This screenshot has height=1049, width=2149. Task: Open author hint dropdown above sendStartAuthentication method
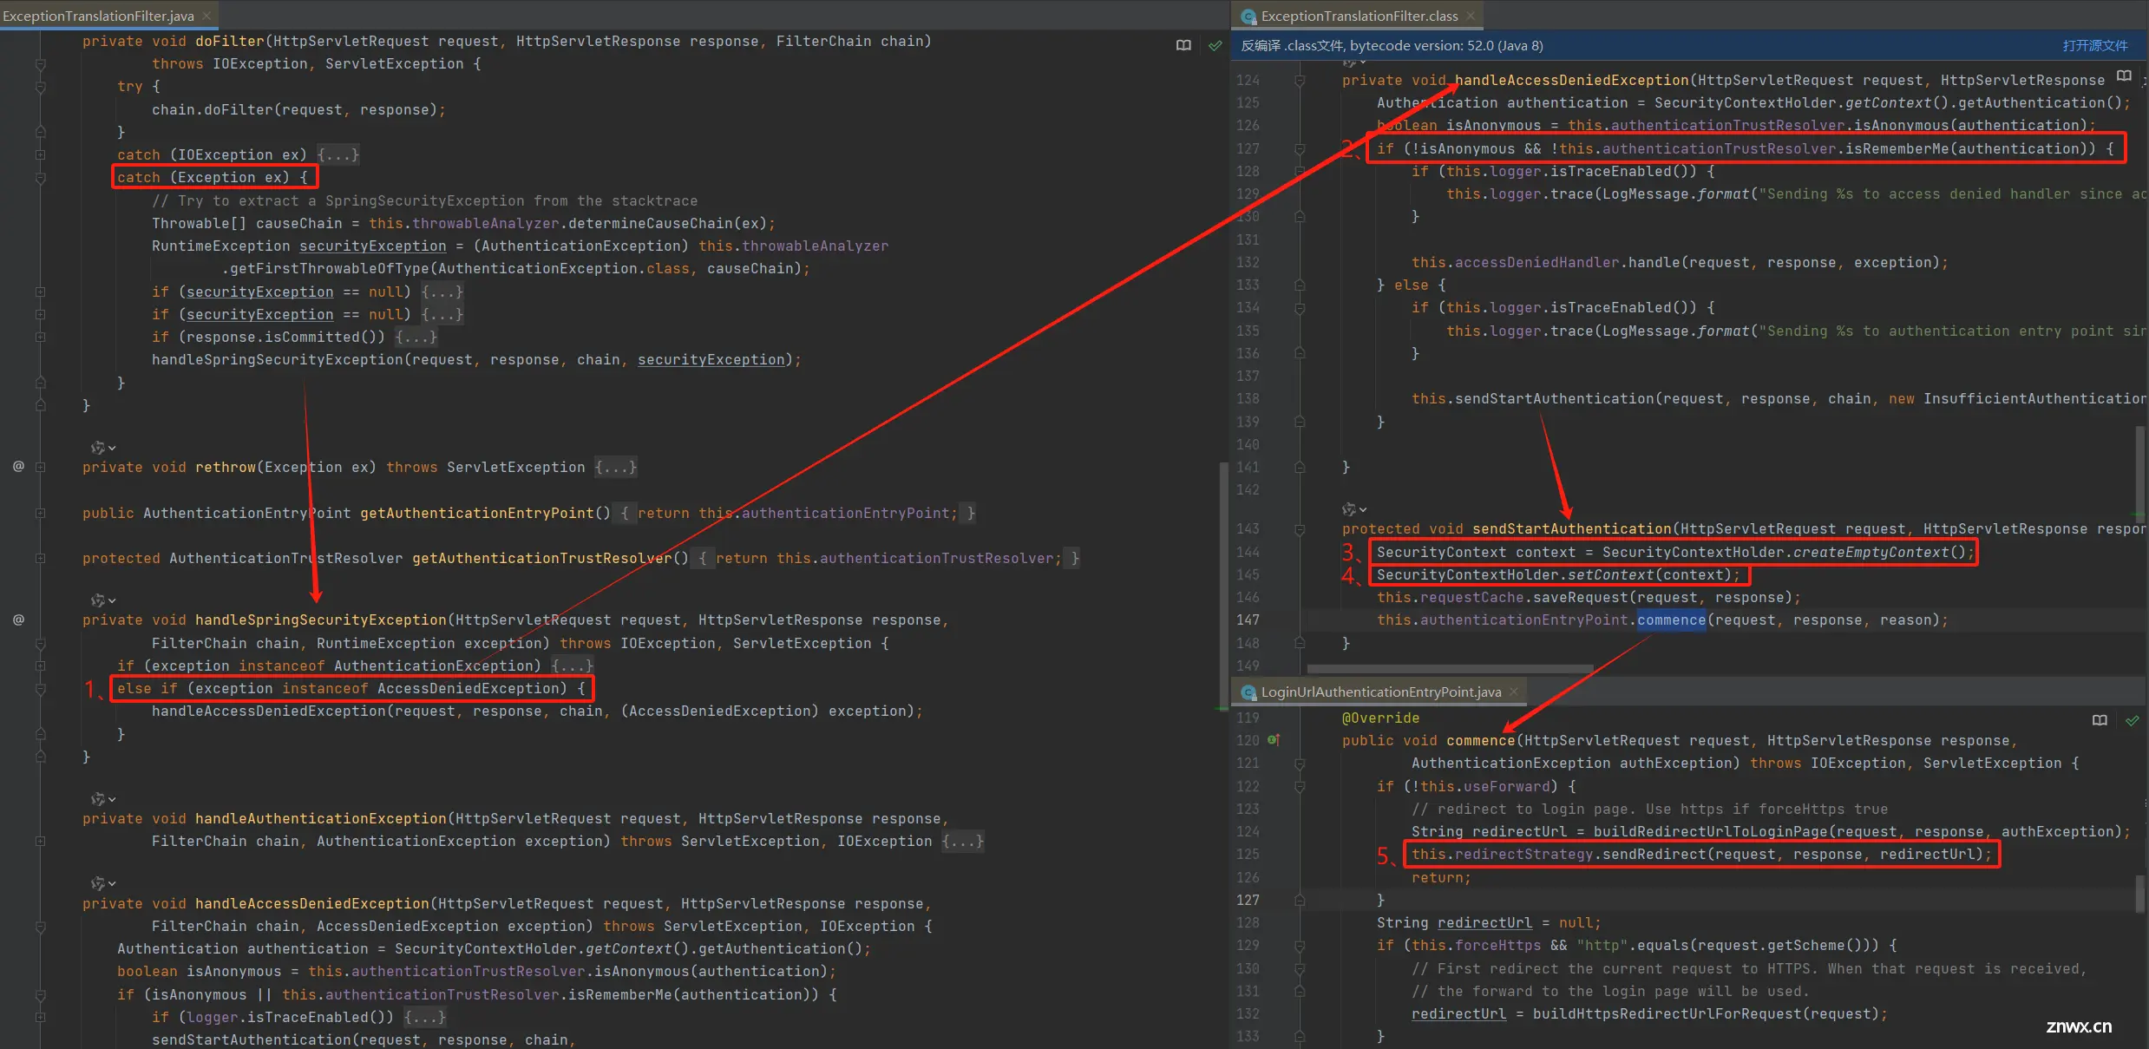1354,509
